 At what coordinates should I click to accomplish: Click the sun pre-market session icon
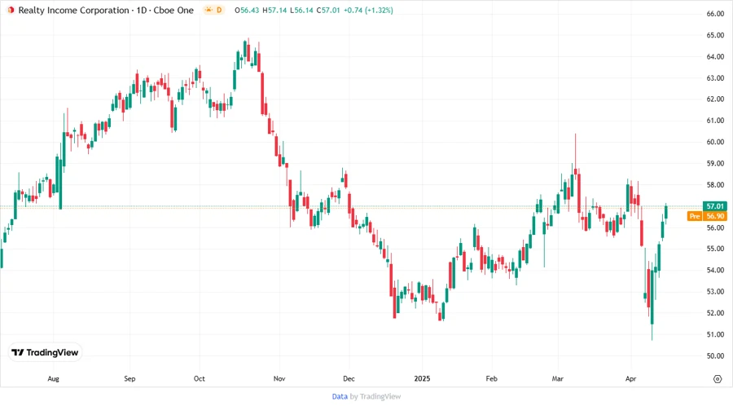(208, 10)
